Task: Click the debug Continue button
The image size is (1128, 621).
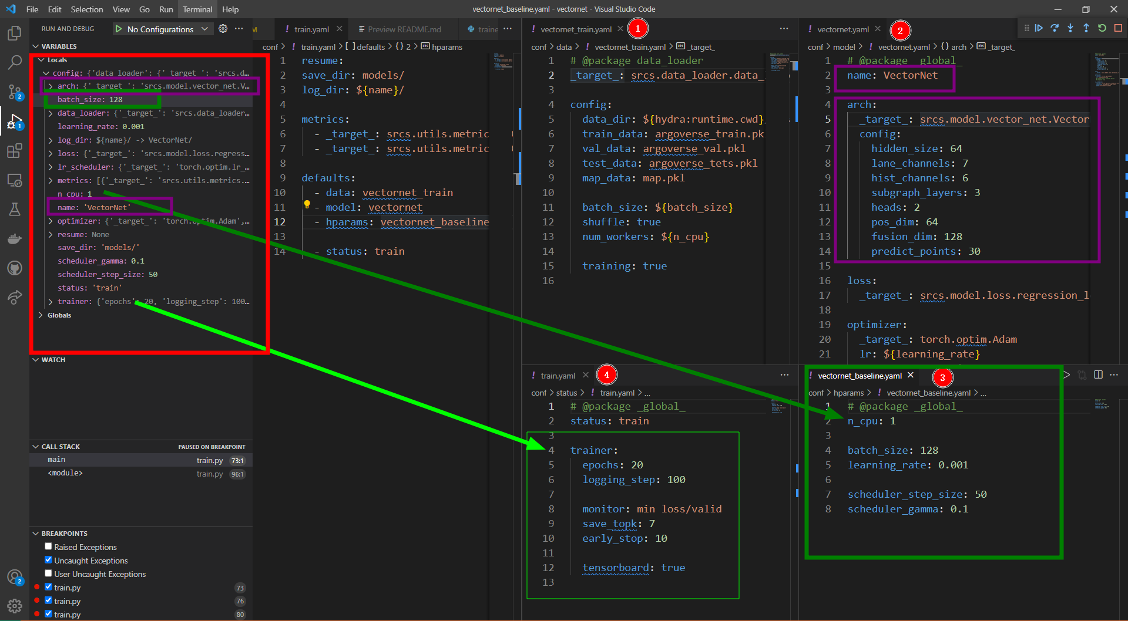Action: [x=1039, y=28]
